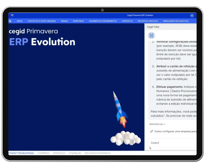Open the CONTRATOS menu
Viewport: 205px width, 168px height.
click(x=127, y=21)
